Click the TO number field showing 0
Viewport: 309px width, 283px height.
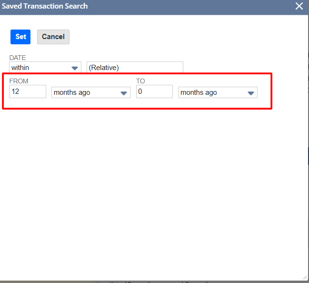pos(154,91)
